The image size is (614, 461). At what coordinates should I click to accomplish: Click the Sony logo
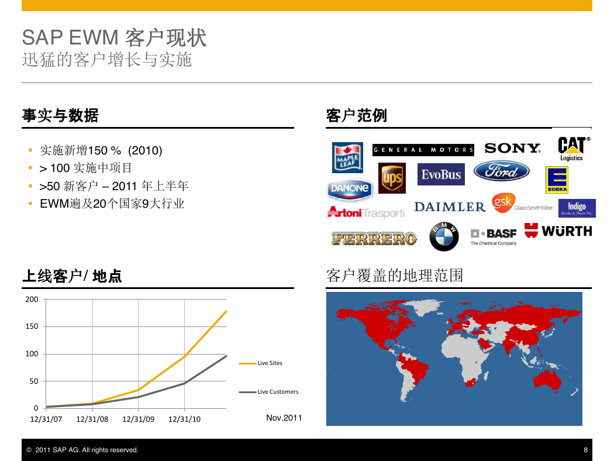tap(513, 148)
